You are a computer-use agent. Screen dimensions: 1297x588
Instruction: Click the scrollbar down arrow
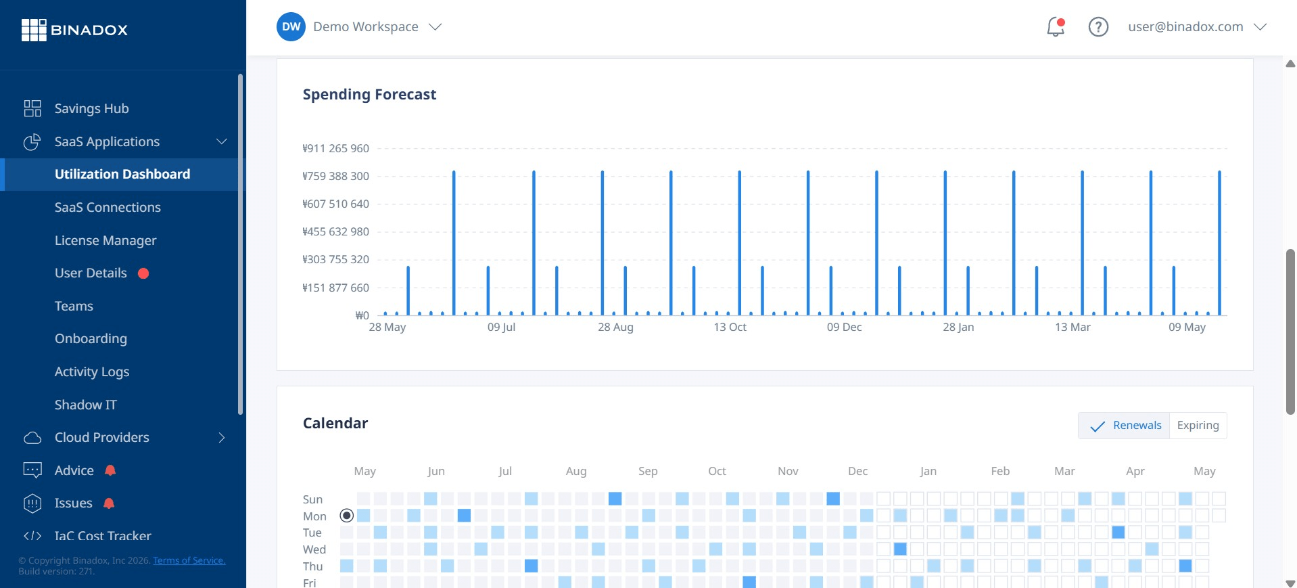click(x=1290, y=583)
